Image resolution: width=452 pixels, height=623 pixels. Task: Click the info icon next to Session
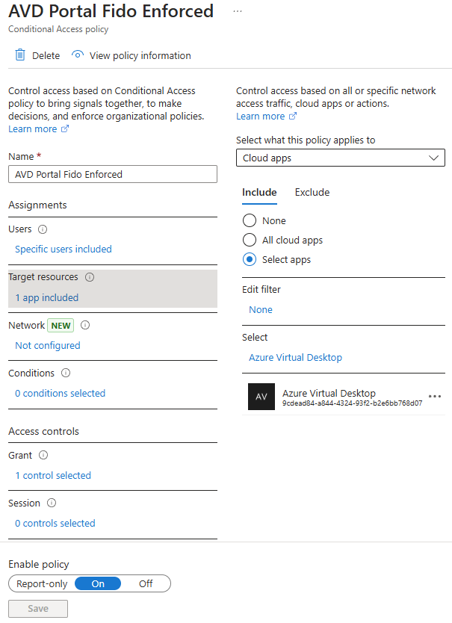[x=52, y=503]
